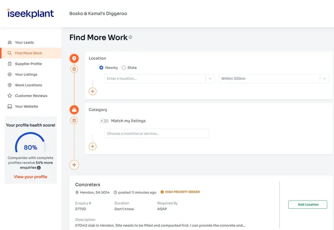The height and width of the screenshot is (230, 334).
Task: Click the HIGH PRIORITY SEEKER label
Action: (x=182, y=192)
